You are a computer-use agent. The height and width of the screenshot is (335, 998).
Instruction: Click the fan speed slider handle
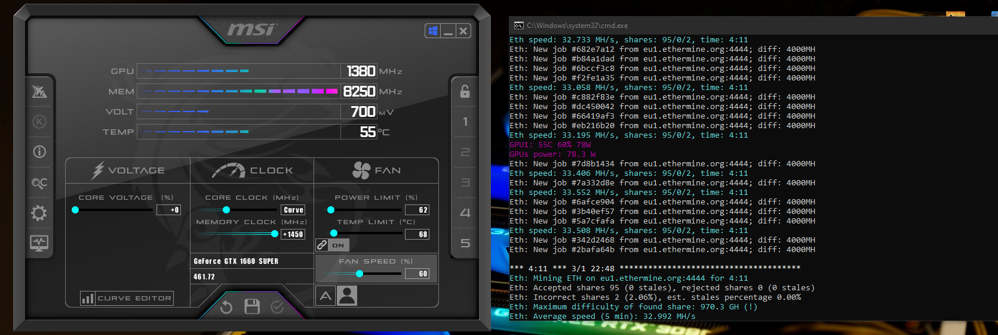tap(360, 274)
